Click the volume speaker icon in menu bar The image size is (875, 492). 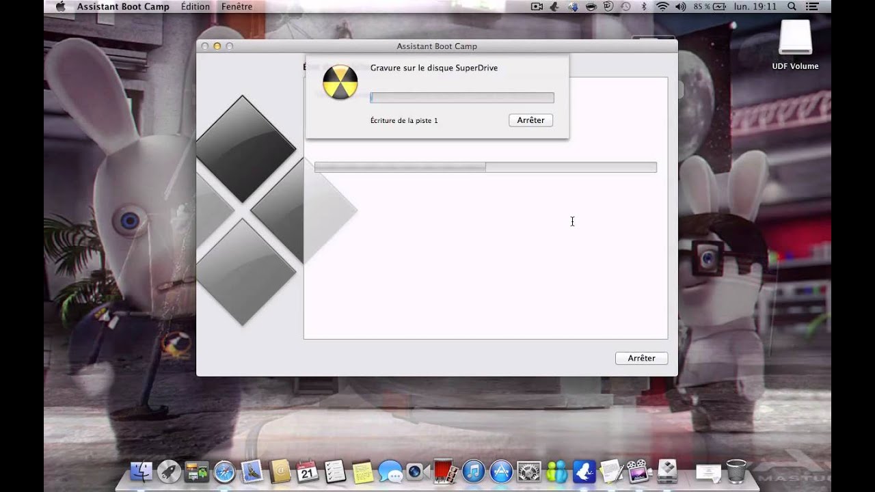point(680,6)
